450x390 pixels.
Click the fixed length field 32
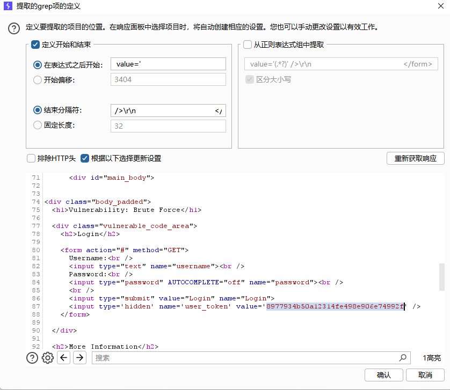[x=168, y=126]
